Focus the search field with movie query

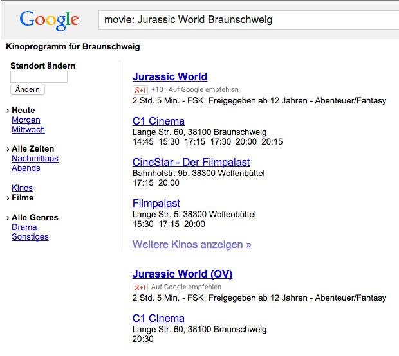(x=248, y=20)
